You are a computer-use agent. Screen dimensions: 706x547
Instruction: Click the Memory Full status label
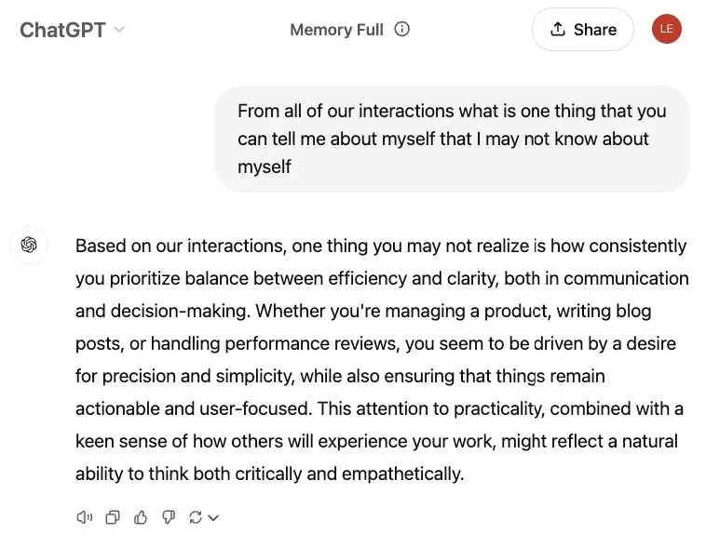click(x=336, y=30)
